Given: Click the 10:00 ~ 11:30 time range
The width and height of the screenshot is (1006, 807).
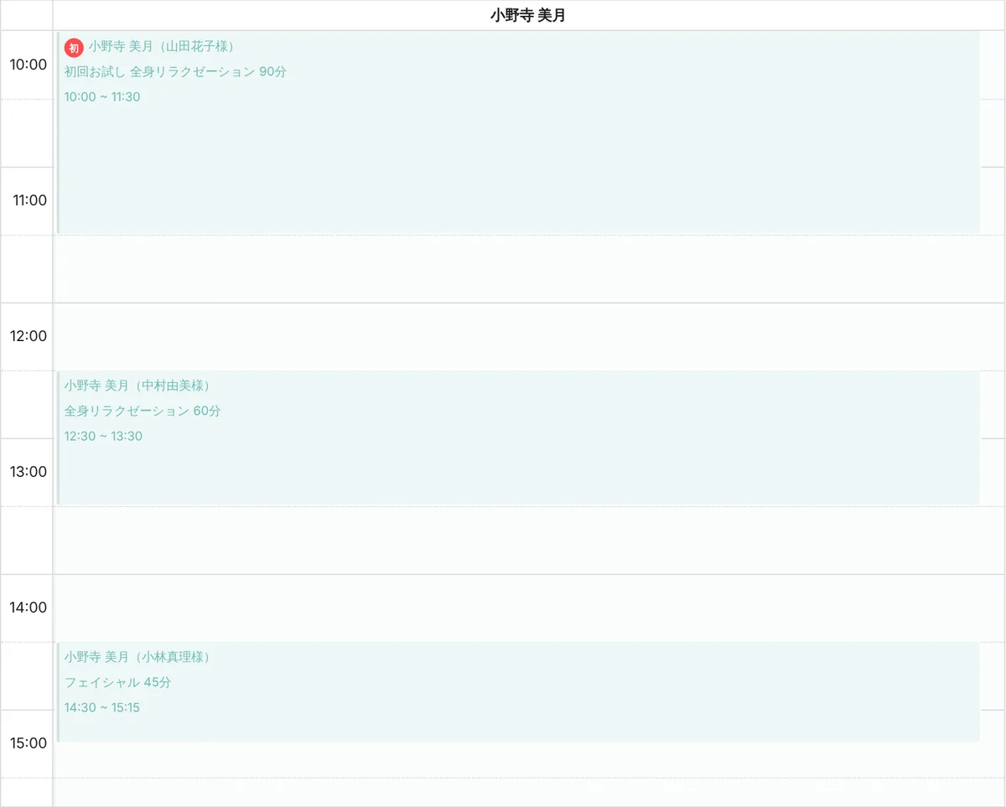Looking at the screenshot, I should pos(102,97).
